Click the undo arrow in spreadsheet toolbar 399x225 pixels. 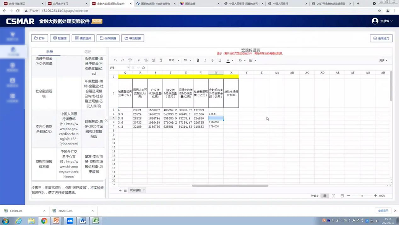(115, 60)
